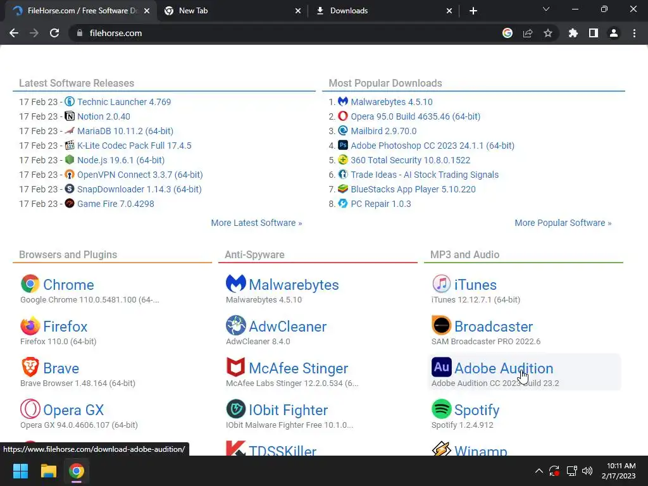Reload the page with the refresh icon

click(x=54, y=33)
